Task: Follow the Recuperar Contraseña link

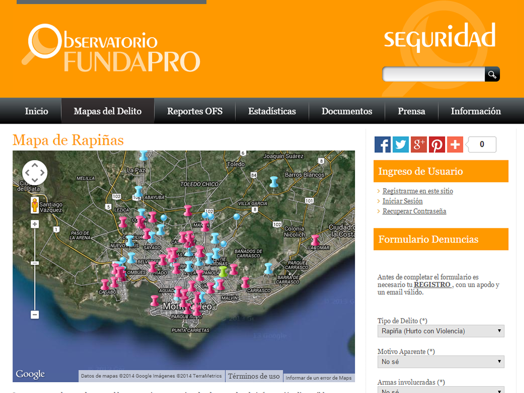Action: [414, 211]
